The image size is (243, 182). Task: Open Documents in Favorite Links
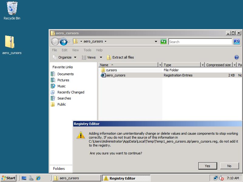65,74
